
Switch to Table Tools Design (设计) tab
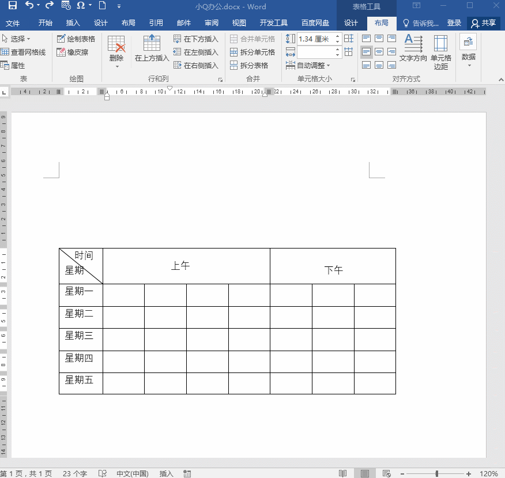[x=351, y=23]
